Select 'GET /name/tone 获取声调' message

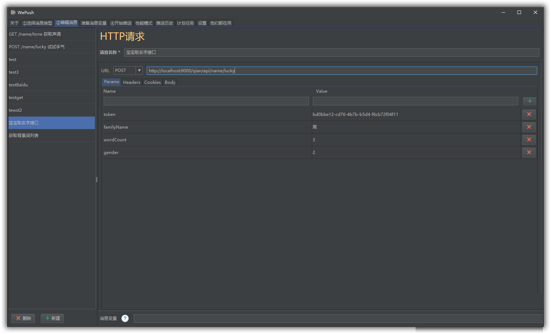coord(52,34)
